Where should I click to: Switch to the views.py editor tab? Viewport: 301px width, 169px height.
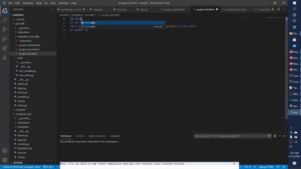(x=98, y=9)
